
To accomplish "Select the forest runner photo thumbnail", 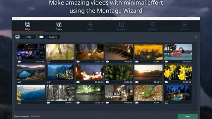I will 60,52.
